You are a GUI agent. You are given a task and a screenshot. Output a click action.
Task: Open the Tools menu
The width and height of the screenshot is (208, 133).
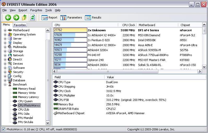[x=49, y=10]
